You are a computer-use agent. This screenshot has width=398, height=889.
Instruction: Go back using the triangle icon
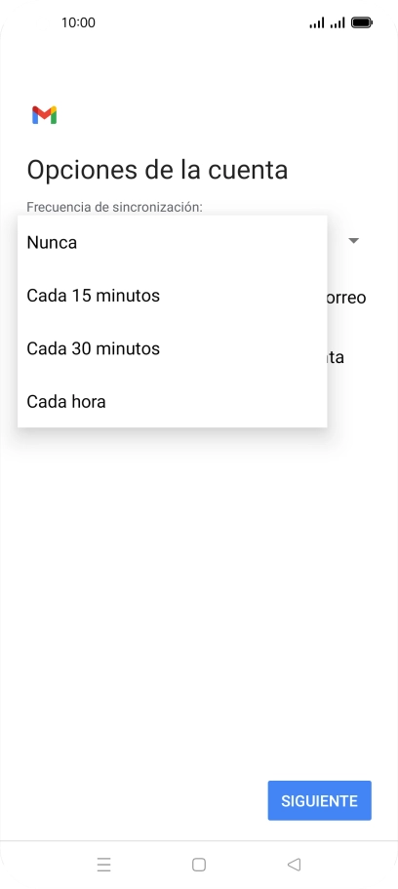coord(294,865)
